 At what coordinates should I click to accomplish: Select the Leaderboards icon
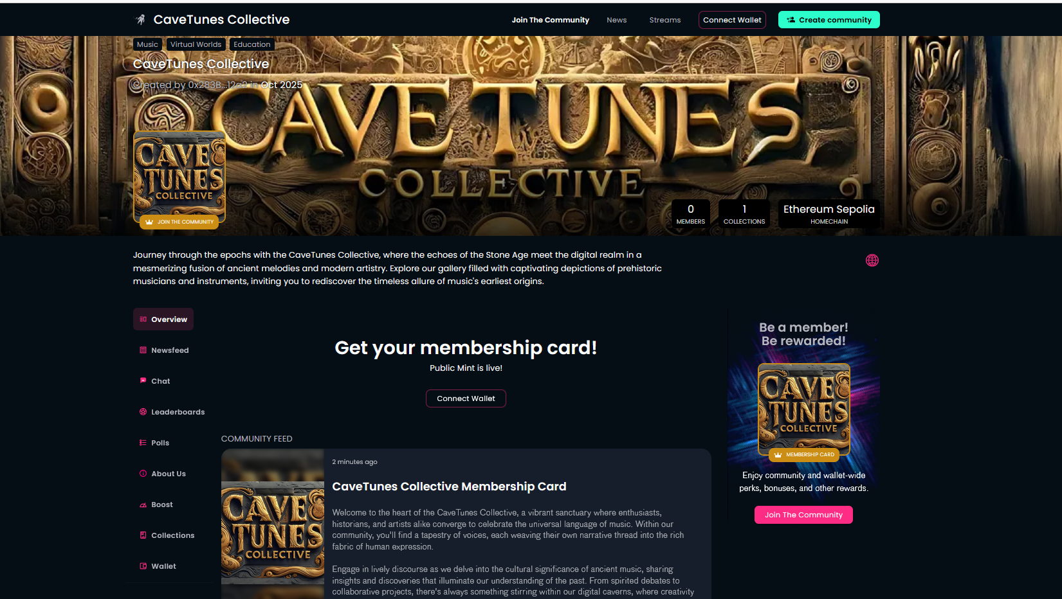click(x=143, y=412)
